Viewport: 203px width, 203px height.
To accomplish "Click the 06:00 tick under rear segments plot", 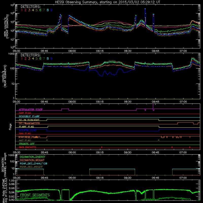I will [72, 102].
